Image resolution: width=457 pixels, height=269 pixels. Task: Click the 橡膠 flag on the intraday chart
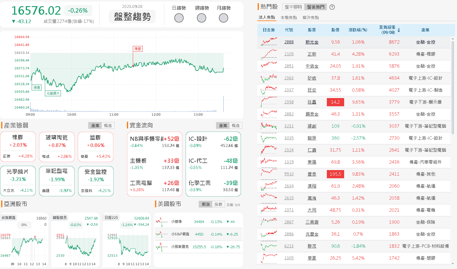coord(138,49)
